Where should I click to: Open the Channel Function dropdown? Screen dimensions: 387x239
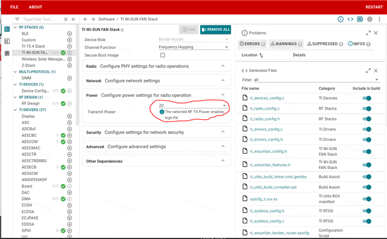[194, 47]
